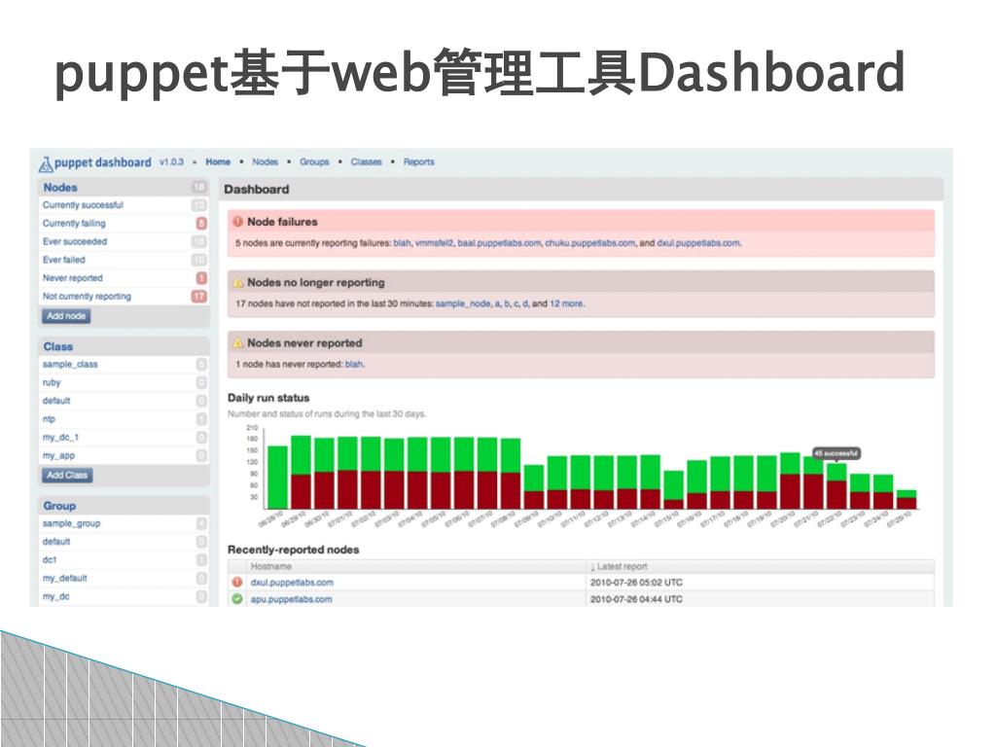Open the Home menu item

pos(218,162)
